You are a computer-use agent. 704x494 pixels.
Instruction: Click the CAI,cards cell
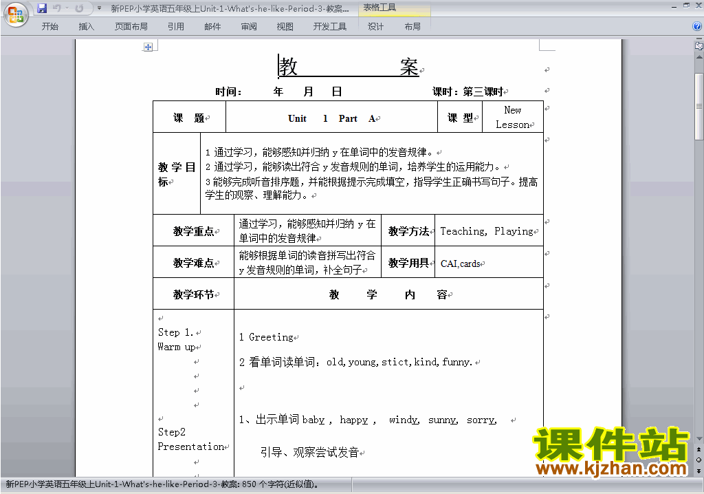(489, 262)
